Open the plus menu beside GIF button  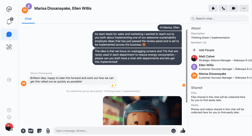click(23, 131)
